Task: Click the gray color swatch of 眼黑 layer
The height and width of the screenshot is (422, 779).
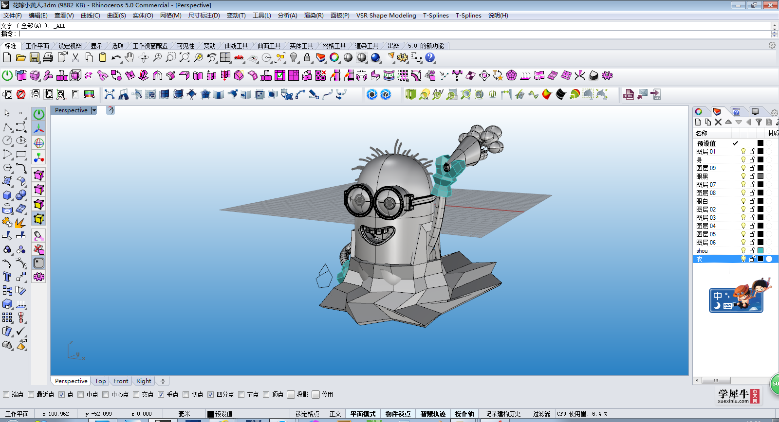Action: click(760, 176)
